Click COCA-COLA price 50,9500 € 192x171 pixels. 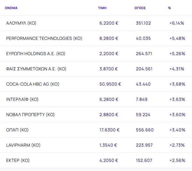110,84
